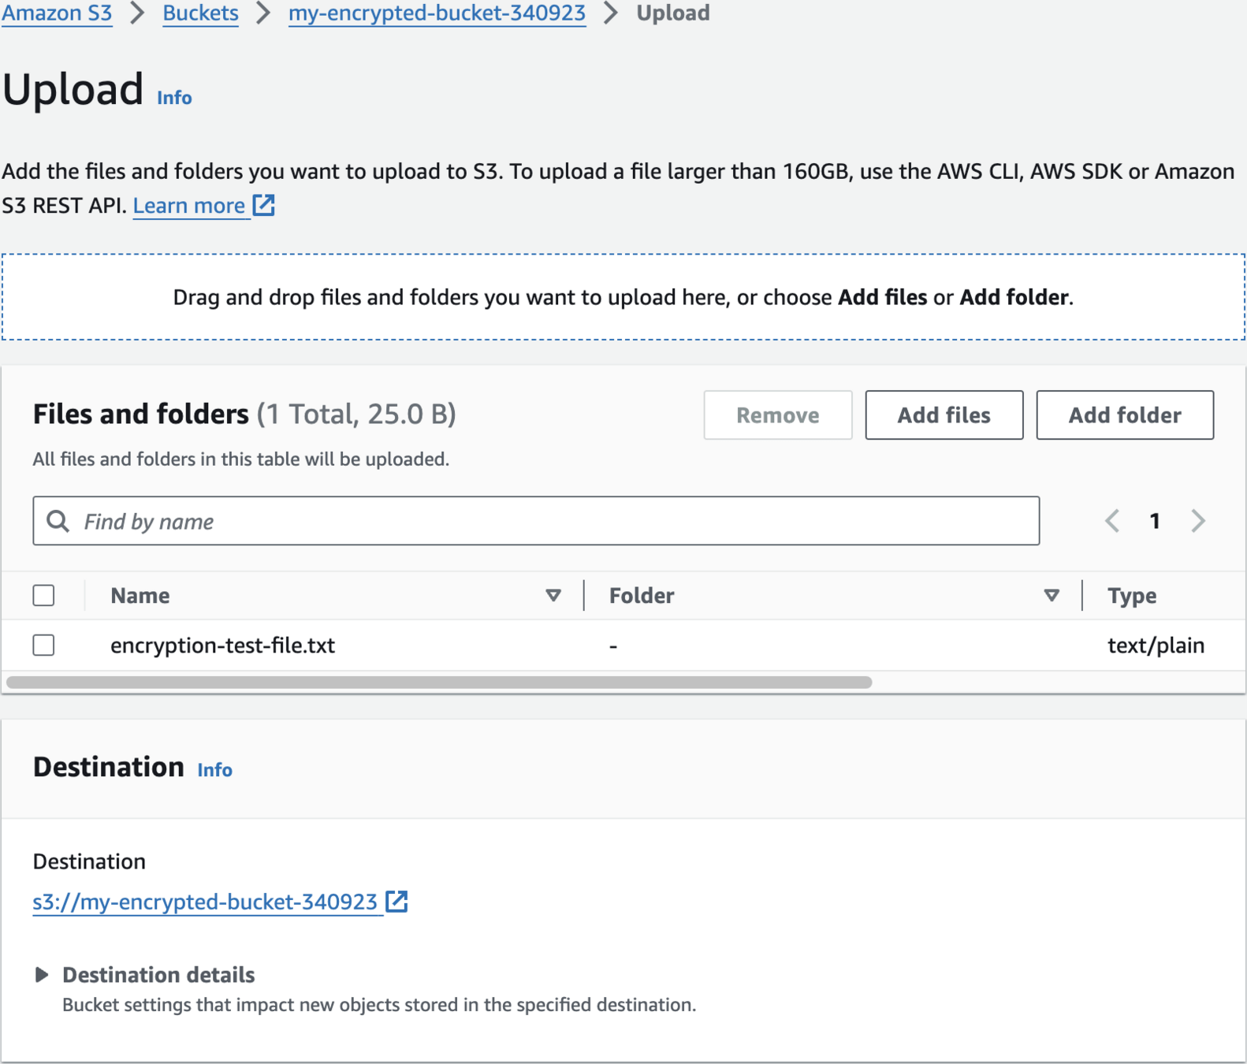
Task: Toggle the select-all checkbox in table header
Action: pyautogui.click(x=44, y=596)
